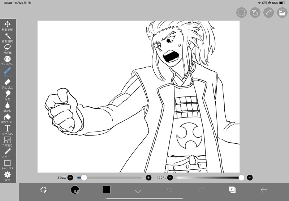This screenshot has width=289, height=201.
Task: Tap the down arrow hide-toolbar button
Action: [x=138, y=189]
